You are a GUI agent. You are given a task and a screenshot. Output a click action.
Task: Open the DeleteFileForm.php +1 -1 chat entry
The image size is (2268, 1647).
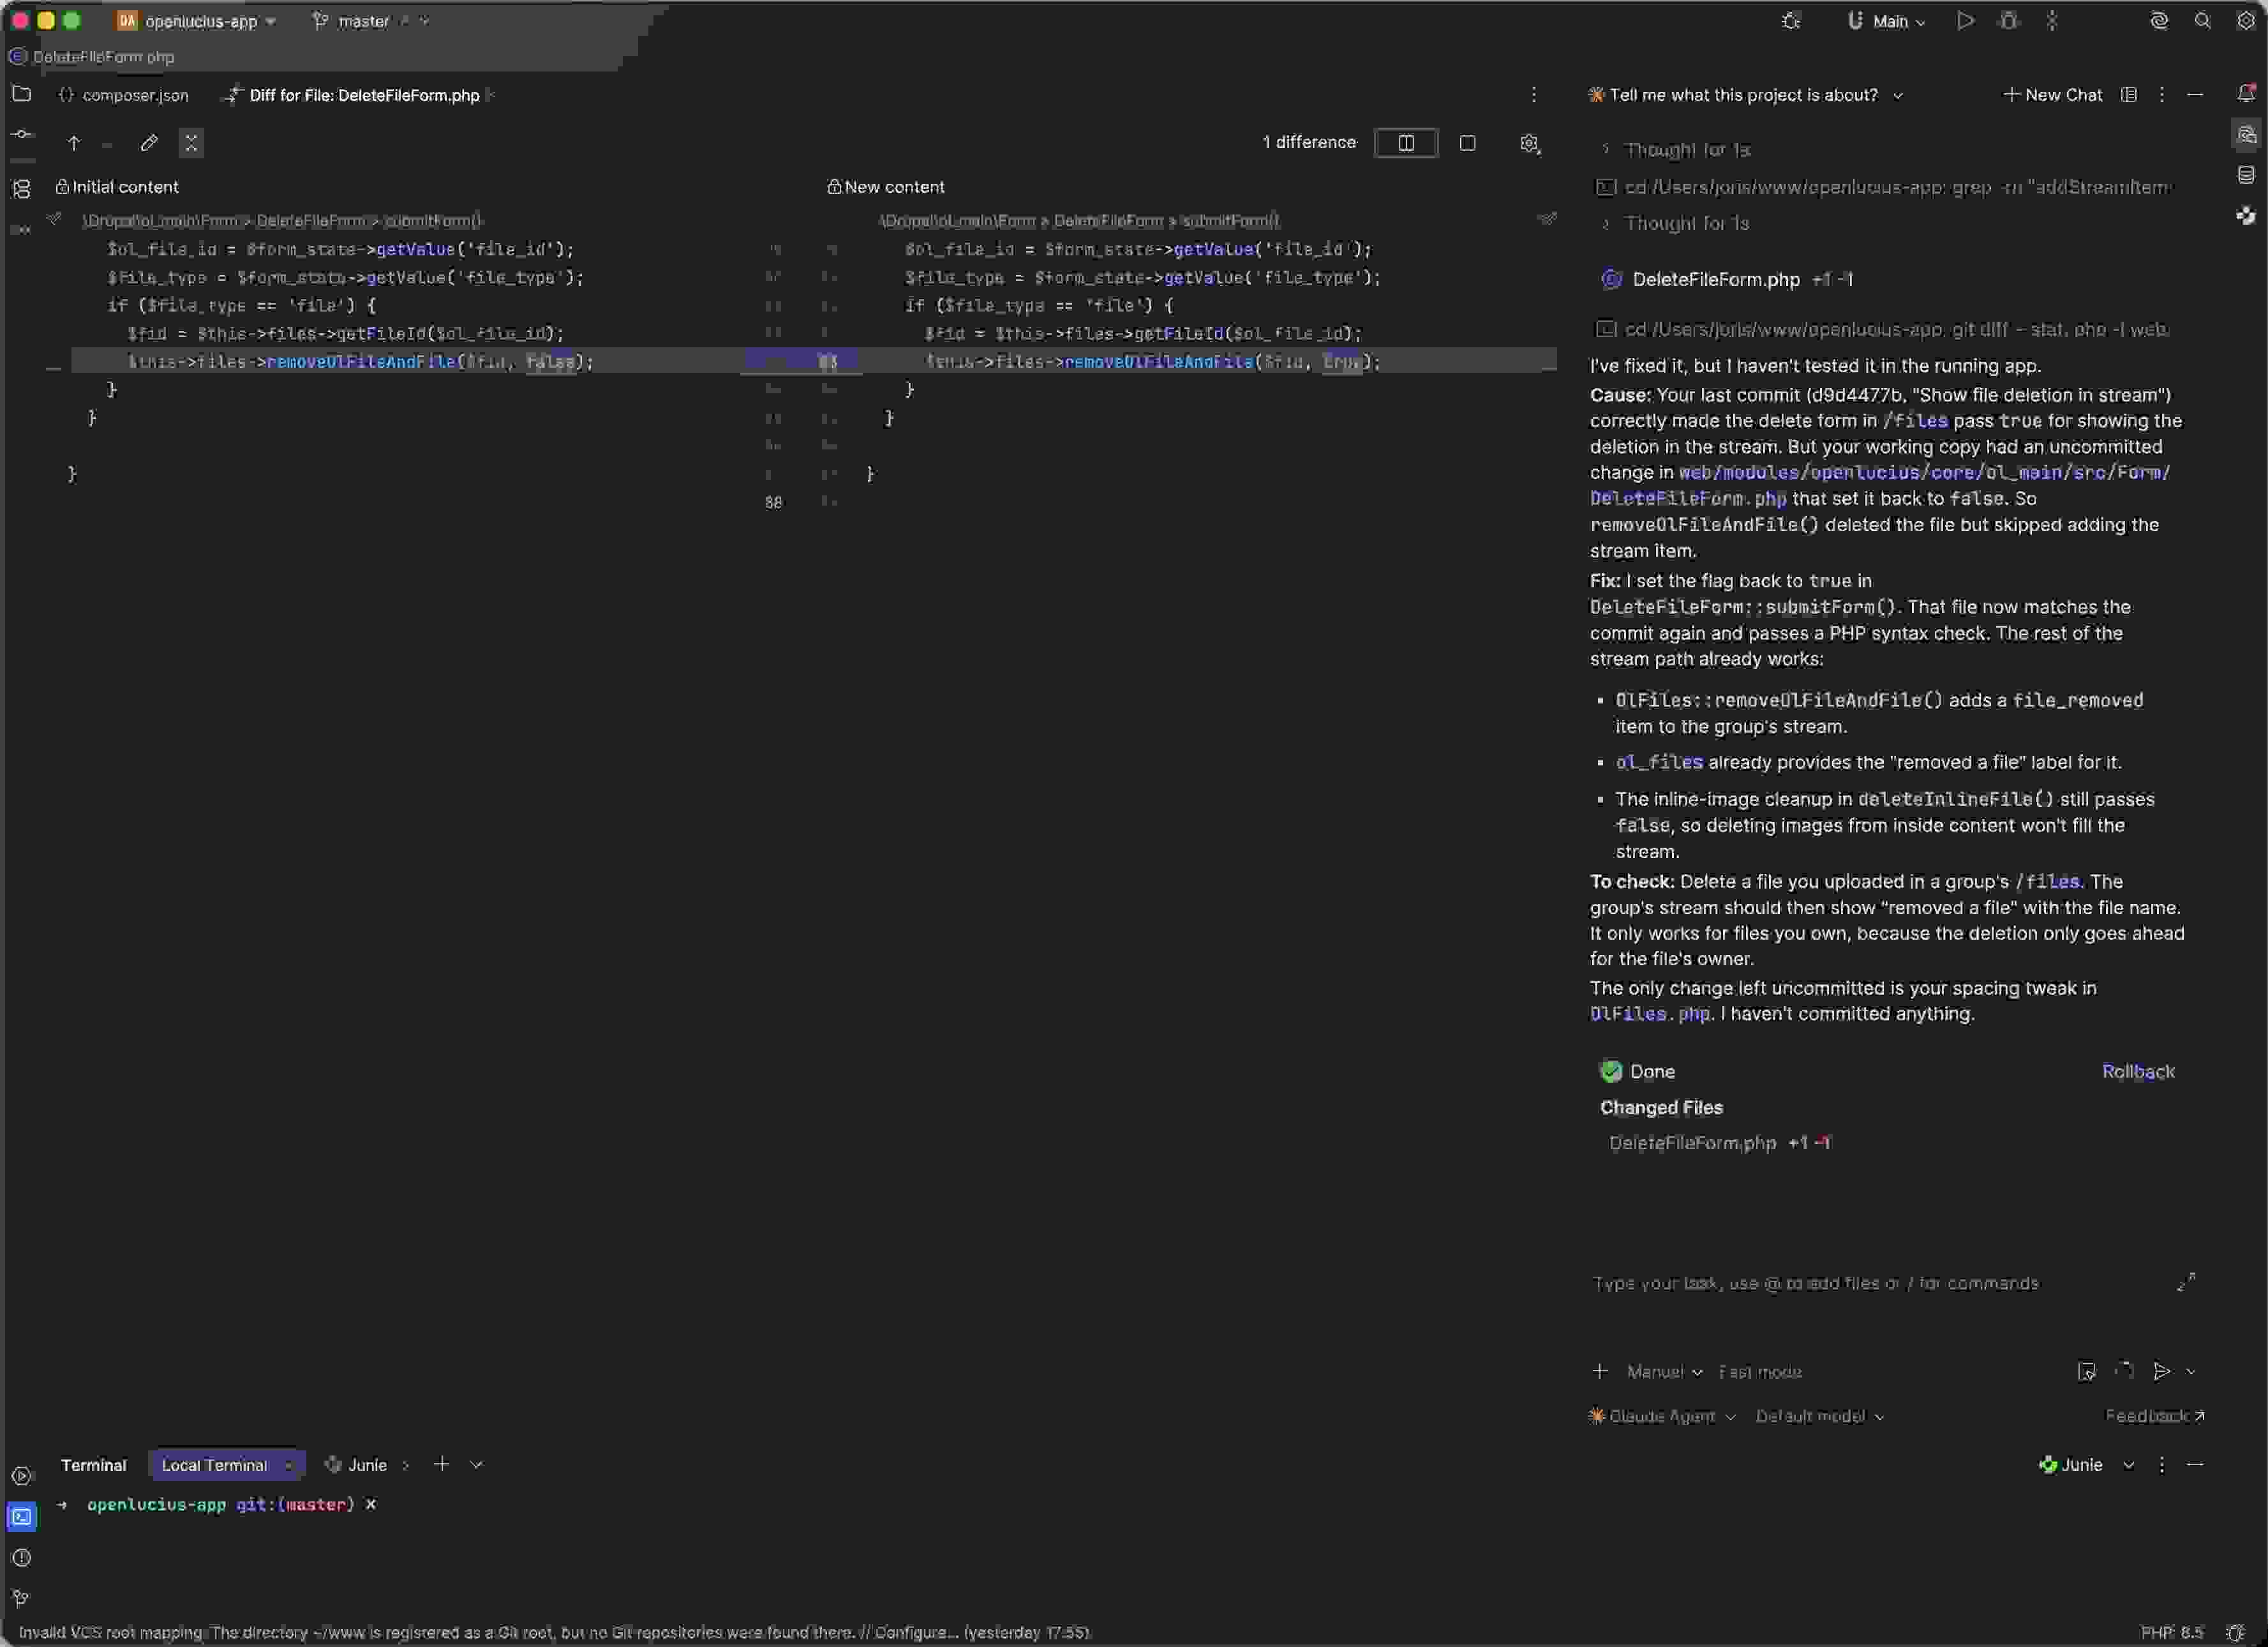pos(1727,279)
